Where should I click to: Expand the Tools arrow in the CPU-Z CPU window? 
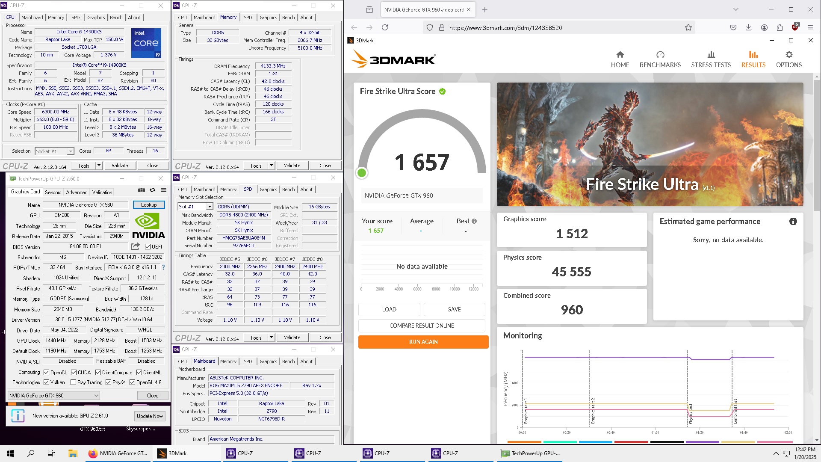coord(99,166)
